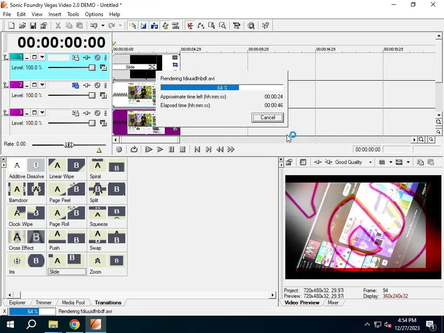Click track 3 compositing mode icon

103,123
